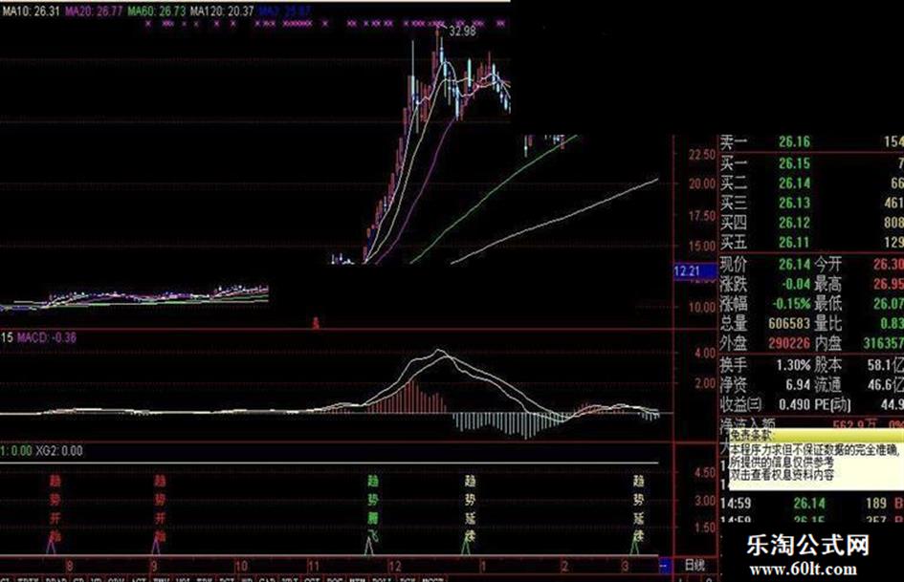This screenshot has width=904, height=582.
Task: Click the 4.50 signal axis label
Action: (705, 472)
